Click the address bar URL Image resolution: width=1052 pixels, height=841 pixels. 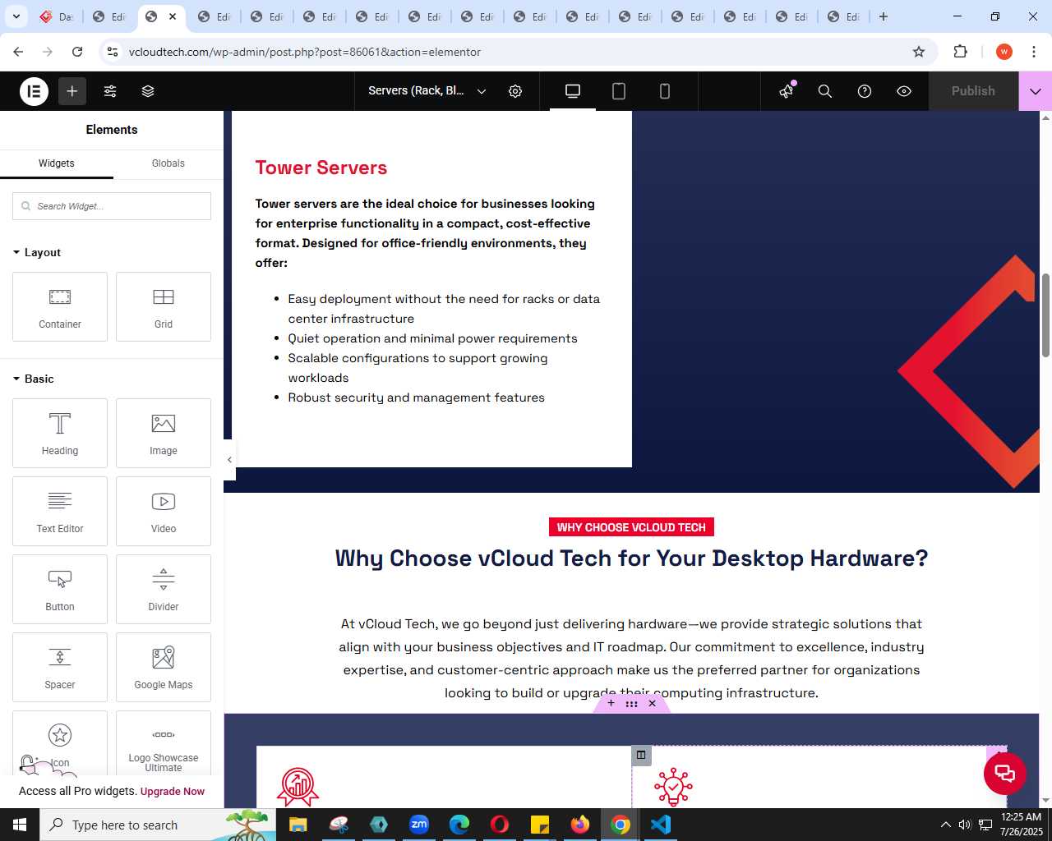tap(305, 52)
